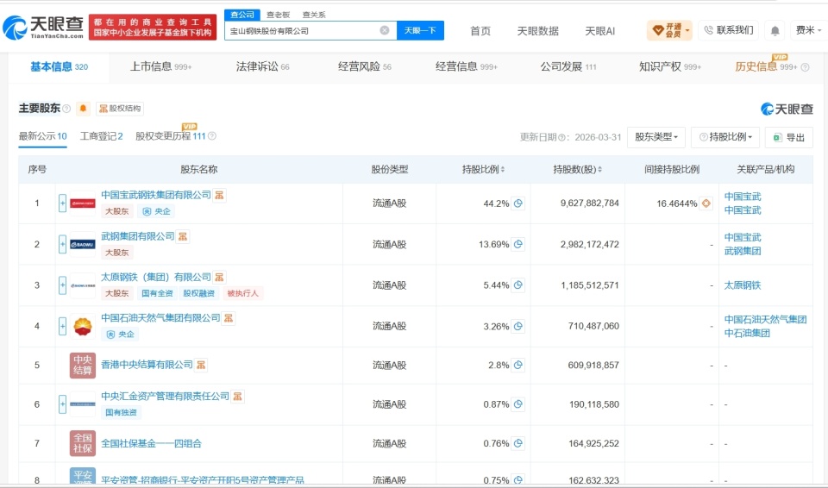Screen dimensions: 828x488
Task: Select 股权变更历程 111 sub-tab
Action: [x=170, y=136]
